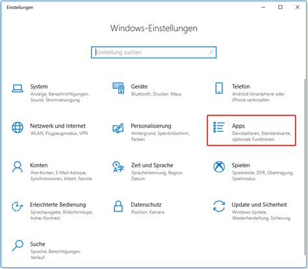
Task: Open the Datenschutz category title
Action: (146, 205)
